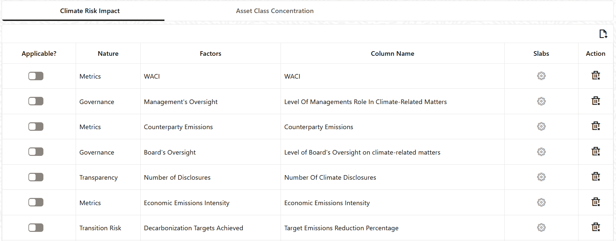Enable Applicable toggle for Number of Disclosures
Screen dimensions: 616x241
(36, 177)
